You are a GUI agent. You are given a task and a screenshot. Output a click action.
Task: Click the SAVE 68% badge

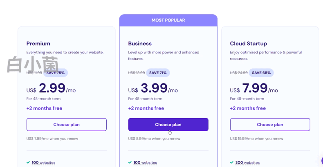261,73
